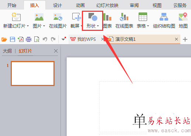Switch to the 大纲 outline pane tab
The height and width of the screenshot is (136, 191).
tap(7, 51)
